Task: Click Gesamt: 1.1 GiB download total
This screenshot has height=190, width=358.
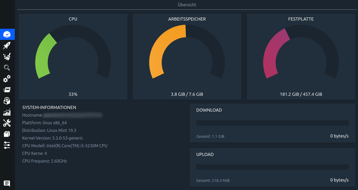Action: coord(210,136)
